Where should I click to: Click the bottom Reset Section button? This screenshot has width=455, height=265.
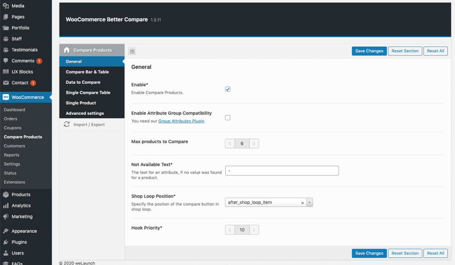coord(405,253)
